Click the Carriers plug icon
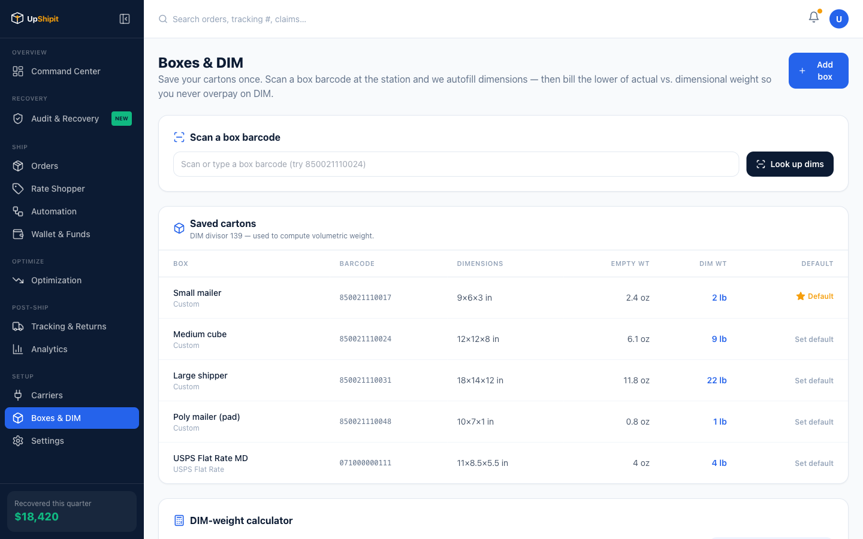 click(x=18, y=395)
